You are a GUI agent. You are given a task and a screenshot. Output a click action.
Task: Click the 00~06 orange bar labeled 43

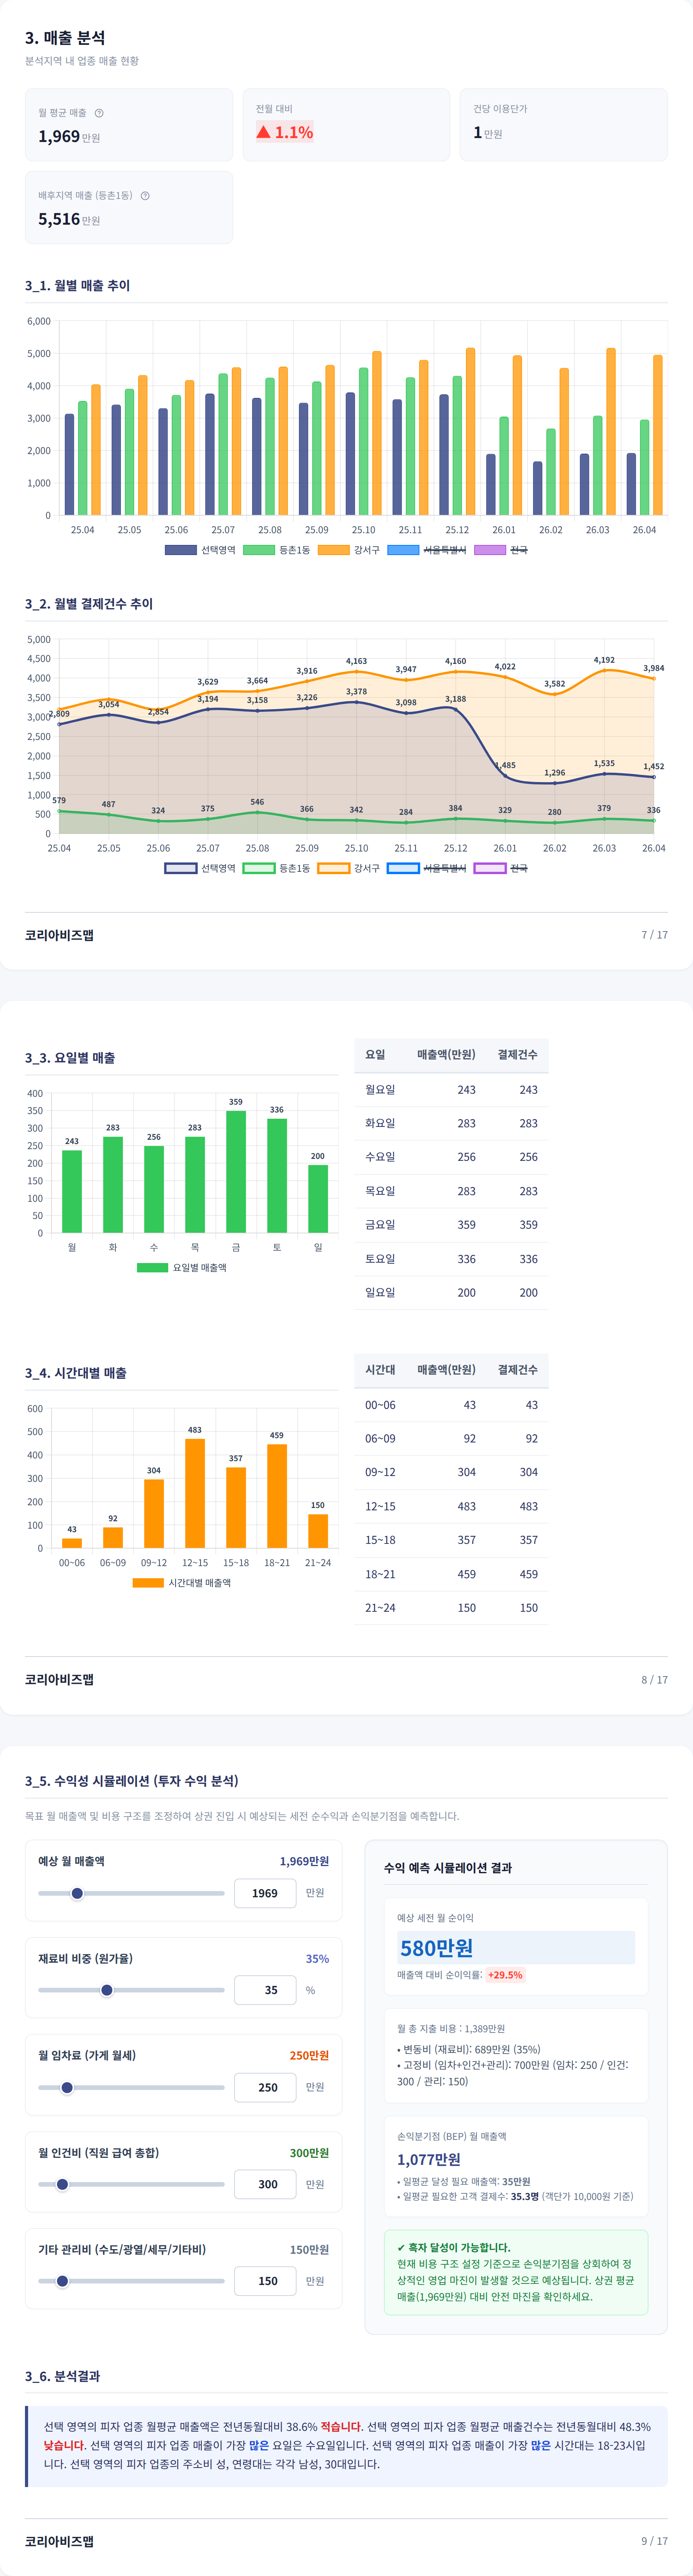pyautogui.click(x=72, y=1543)
